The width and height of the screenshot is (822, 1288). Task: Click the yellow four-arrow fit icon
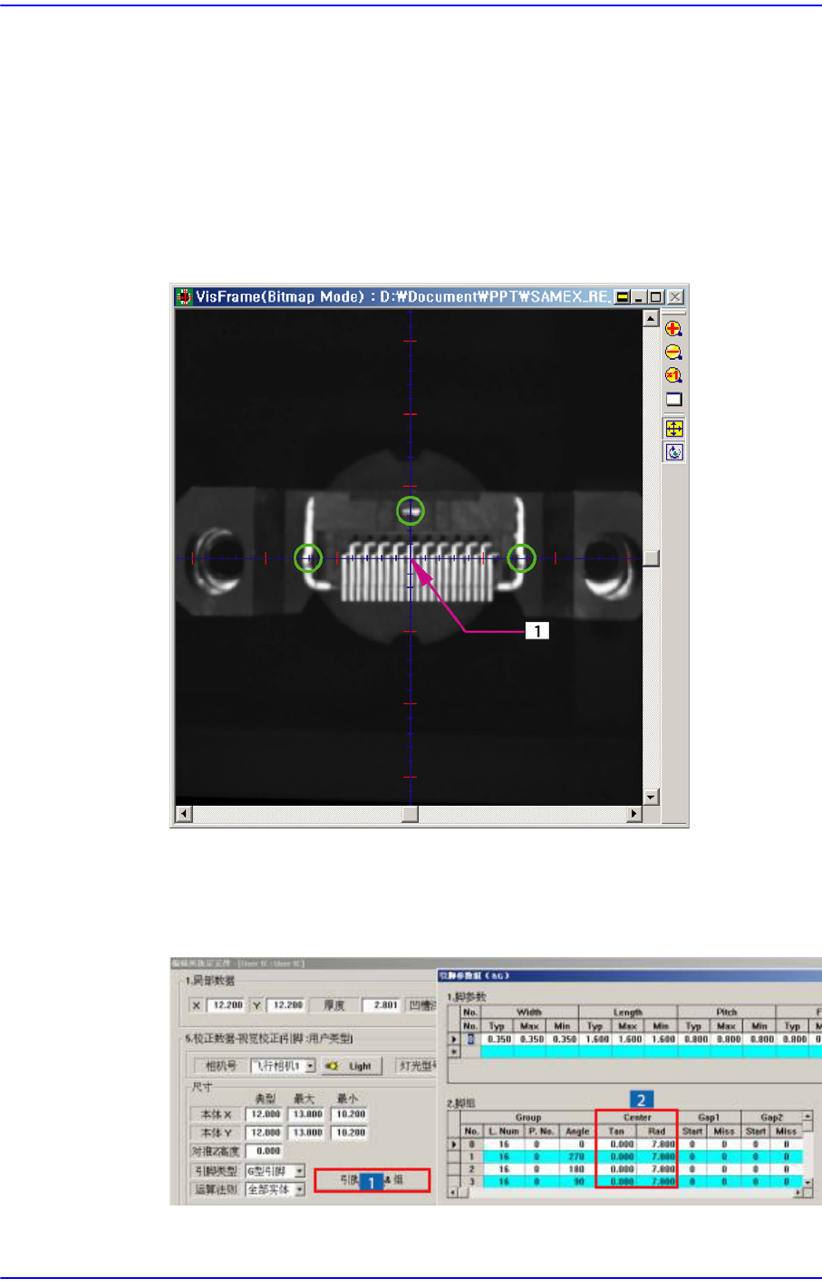pyautogui.click(x=673, y=428)
